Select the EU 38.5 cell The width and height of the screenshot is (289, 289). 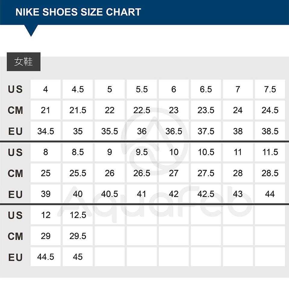(270, 131)
